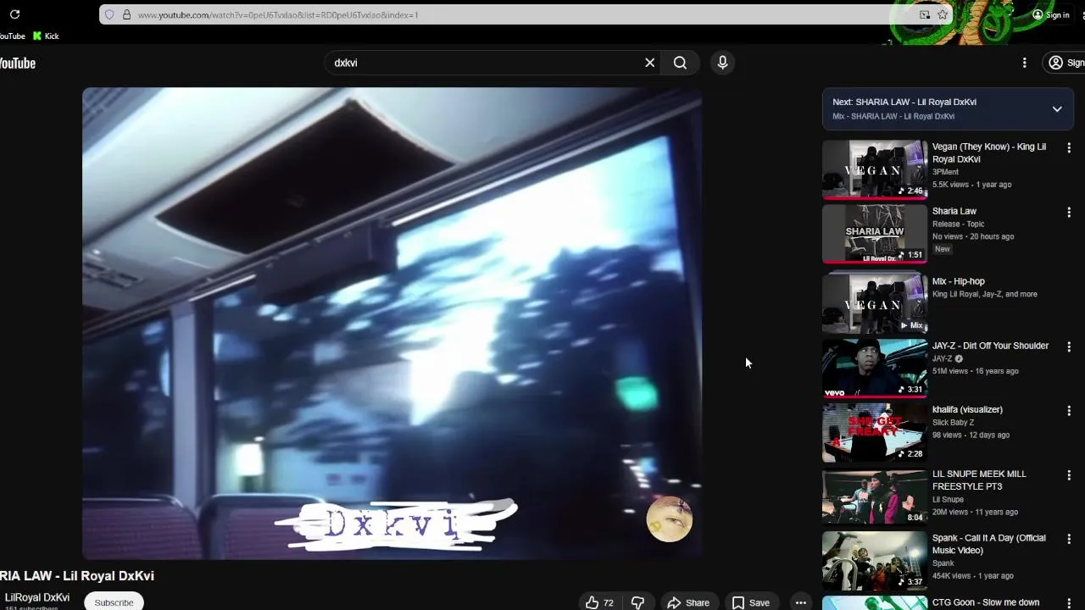Like the video with thumbs up icon
1085x610 pixels.
point(599,602)
